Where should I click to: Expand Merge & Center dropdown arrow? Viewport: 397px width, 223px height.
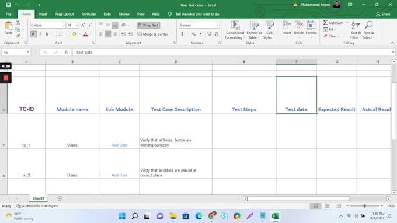[172, 34]
